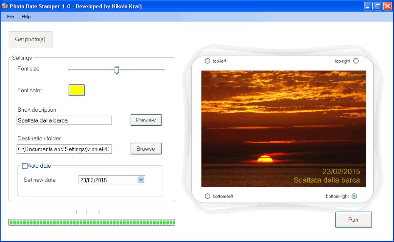Click the Get photo(s) button

tap(30, 39)
